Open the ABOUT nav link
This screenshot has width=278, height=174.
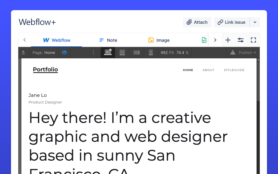[x=209, y=70]
